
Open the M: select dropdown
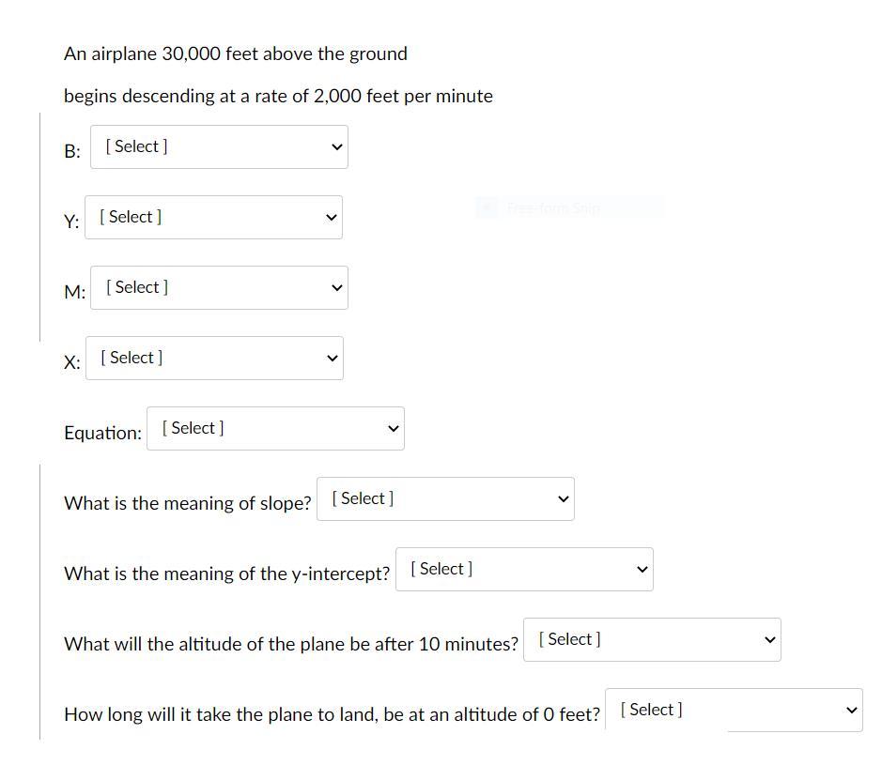(218, 288)
